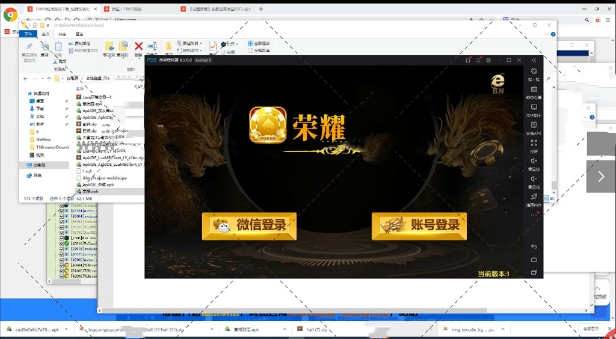
Task: Click Explorer vertical scrollbar thumb
Action: pos(553,185)
